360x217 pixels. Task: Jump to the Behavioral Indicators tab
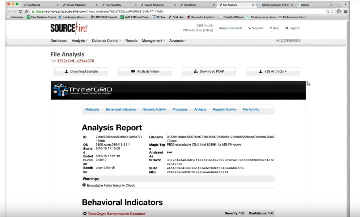point(120,110)
